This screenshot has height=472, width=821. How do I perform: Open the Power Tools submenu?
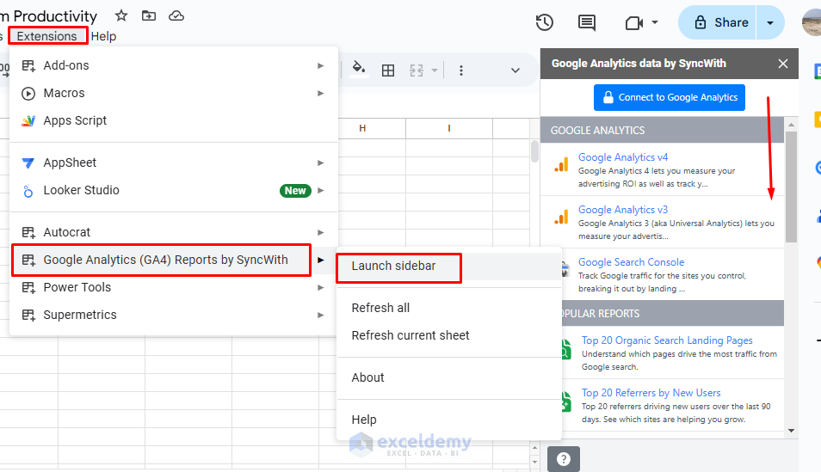tap(173, 287)
